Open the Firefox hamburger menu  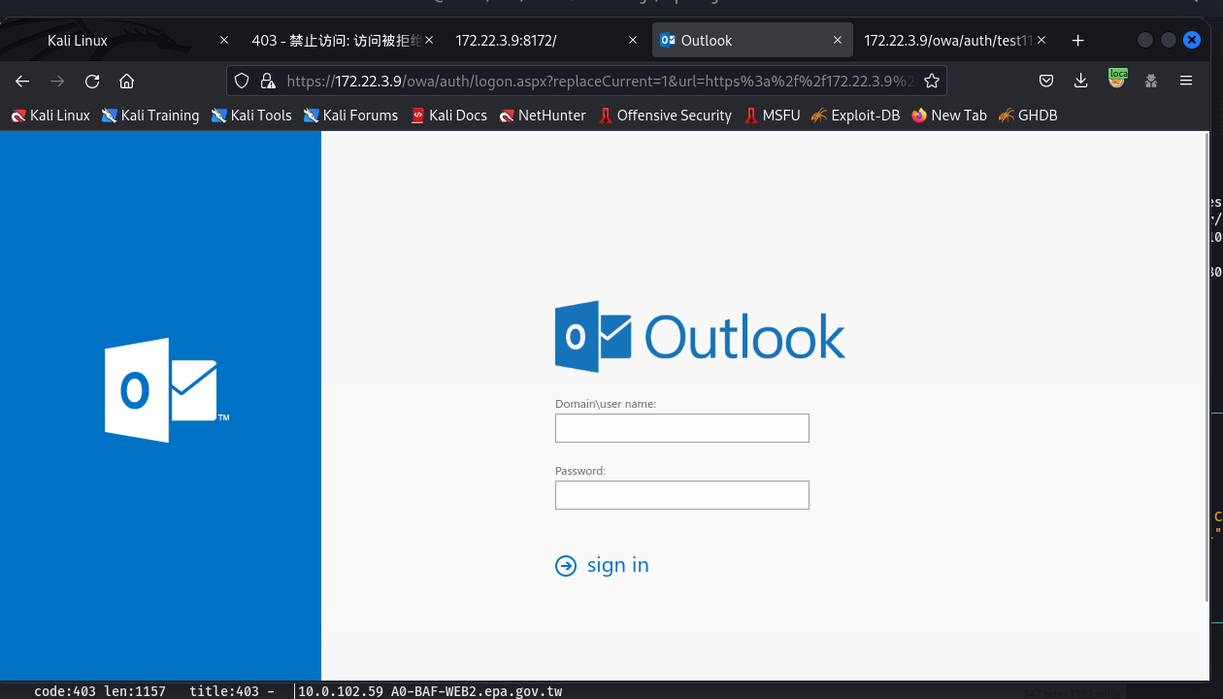pyautogui.click(x=1186, y=82)
